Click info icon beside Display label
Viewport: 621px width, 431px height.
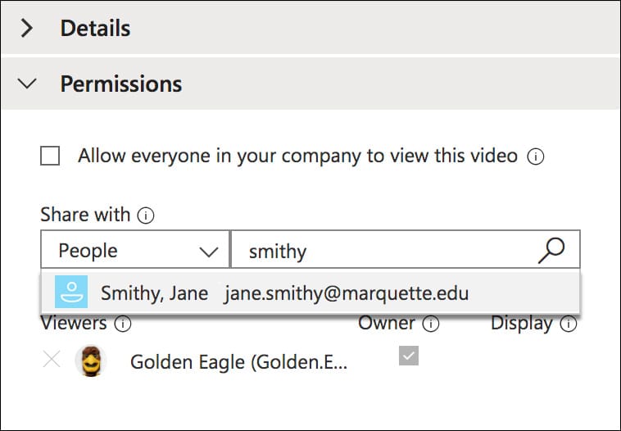(568, 324)
